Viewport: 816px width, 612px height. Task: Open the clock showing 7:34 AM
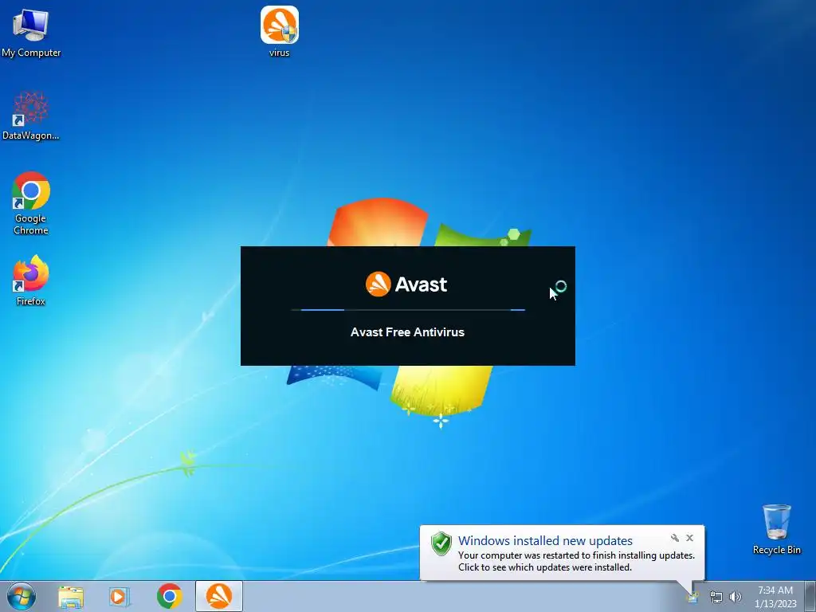point(775,597)
